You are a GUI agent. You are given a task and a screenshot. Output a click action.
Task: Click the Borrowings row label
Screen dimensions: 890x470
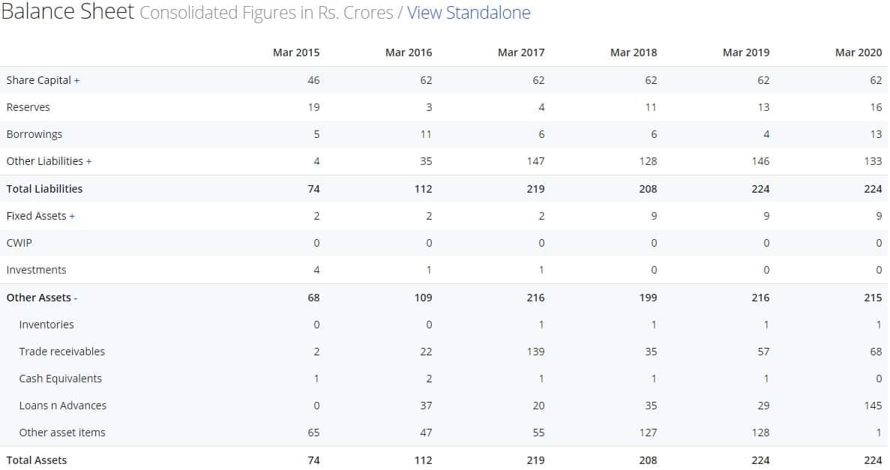coord(34,134)
